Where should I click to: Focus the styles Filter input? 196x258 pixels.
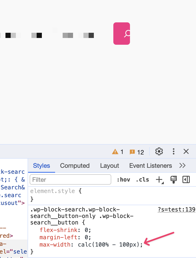tap(70, 179)
